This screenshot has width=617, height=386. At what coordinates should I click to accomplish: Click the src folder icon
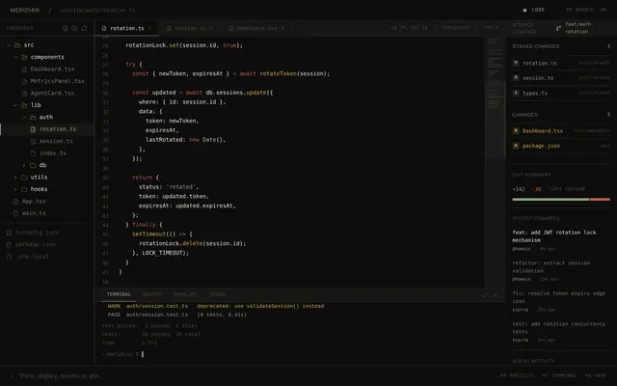coord(17,45)
